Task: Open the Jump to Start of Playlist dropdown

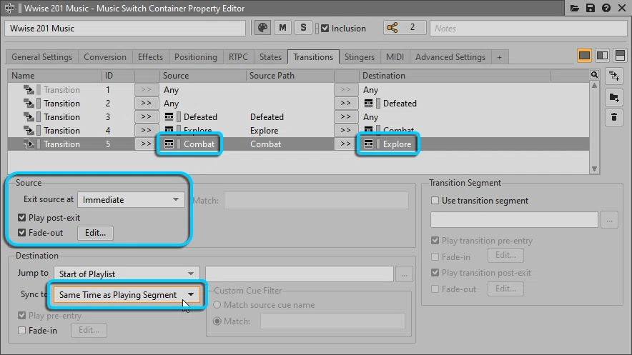Action: click(x=127, y=274)
